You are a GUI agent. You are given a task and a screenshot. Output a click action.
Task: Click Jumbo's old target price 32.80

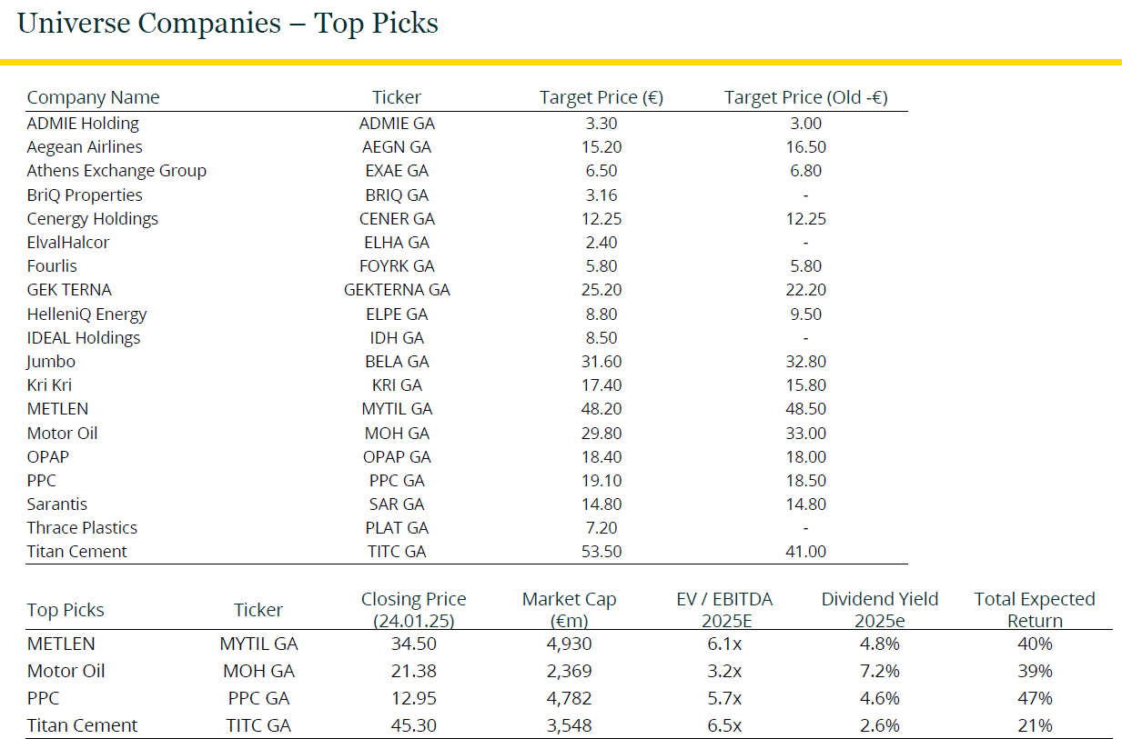pyautogui.click(x=805, y=362)
